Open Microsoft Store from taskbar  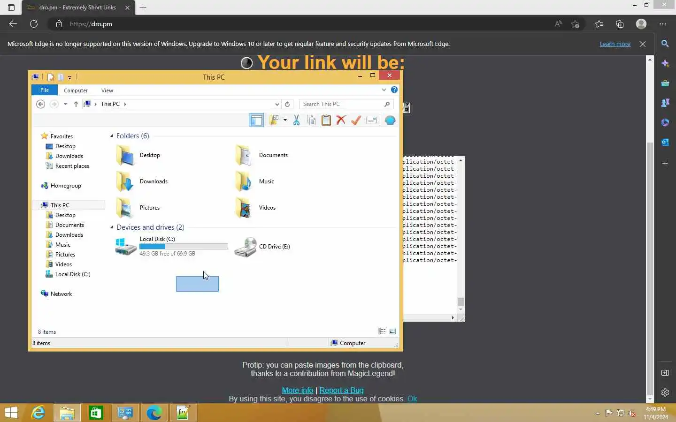96,413
